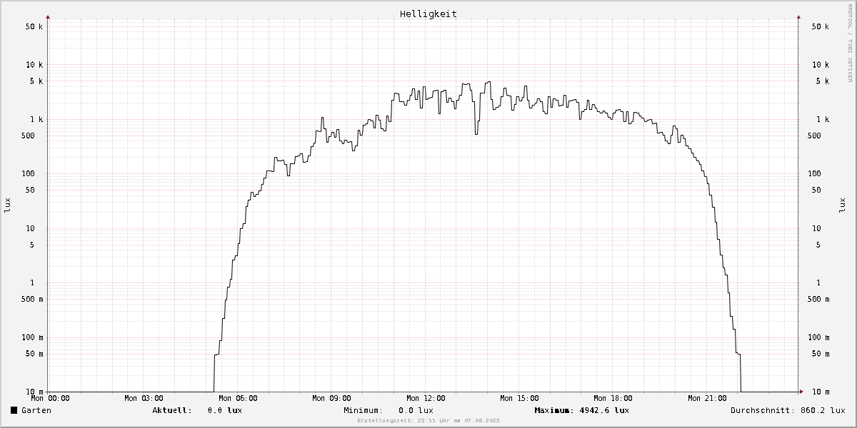Click '500 m' on the right y-axis

point(818,300)
